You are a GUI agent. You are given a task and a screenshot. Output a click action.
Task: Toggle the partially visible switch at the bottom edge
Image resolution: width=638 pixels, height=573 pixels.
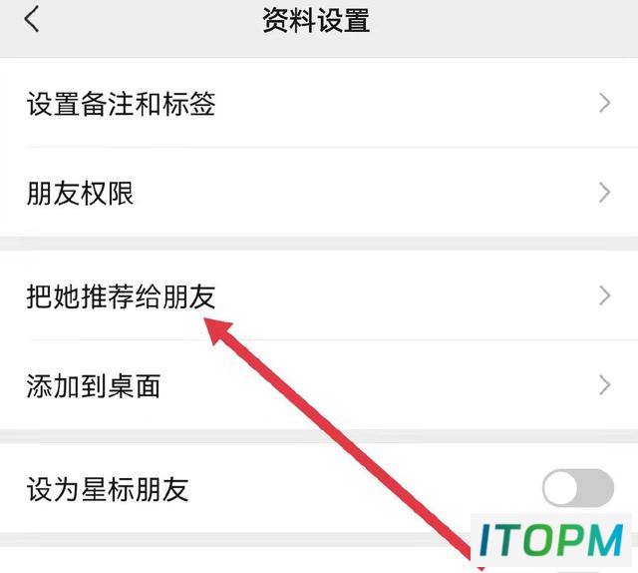[x=578, y=570]
